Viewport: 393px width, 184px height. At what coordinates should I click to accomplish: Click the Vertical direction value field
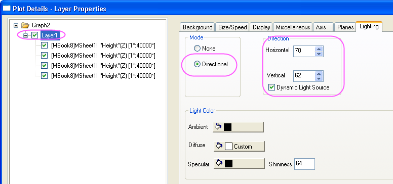click(x=304, y=75)
